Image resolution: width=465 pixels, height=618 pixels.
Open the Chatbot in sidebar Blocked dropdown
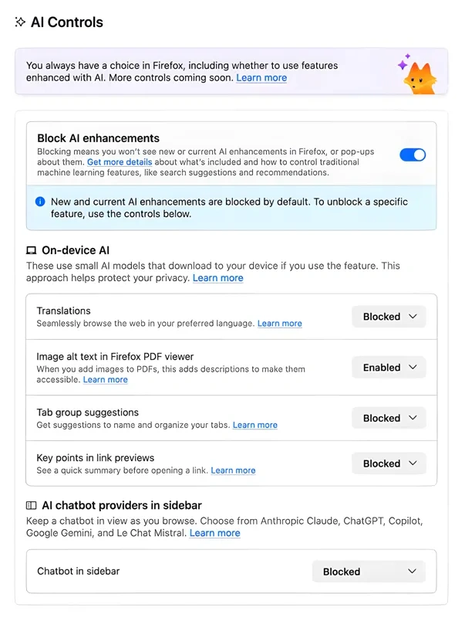(369, 572)
